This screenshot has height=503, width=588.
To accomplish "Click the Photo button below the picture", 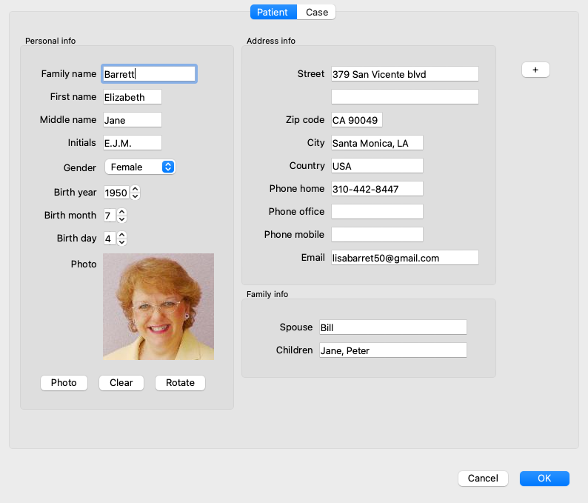I will 64,383.
